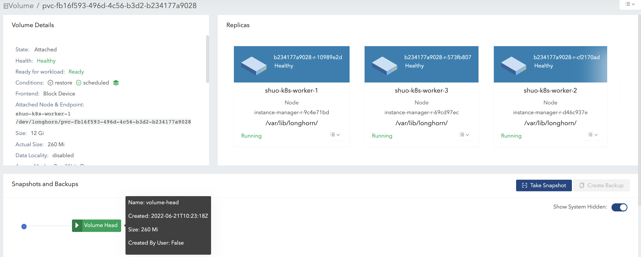This screenshot has height=257, width=641.
Task: Click the Volume breadcrumb link
Action: pyautogui.click(x=21, y=6)
